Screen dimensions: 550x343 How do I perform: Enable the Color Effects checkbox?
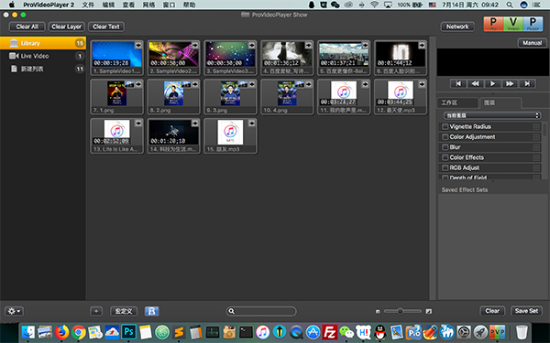click(445, 157)
